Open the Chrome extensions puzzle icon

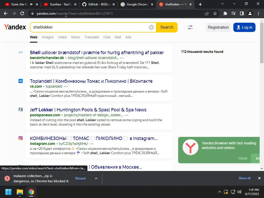point(225,13)
